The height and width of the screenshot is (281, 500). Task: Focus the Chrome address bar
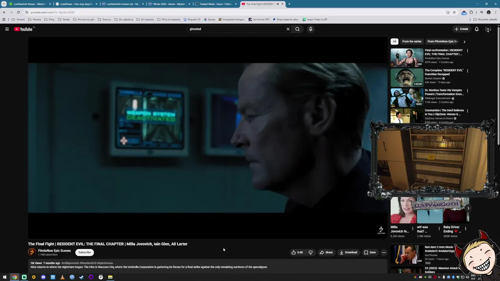[234, 12]
